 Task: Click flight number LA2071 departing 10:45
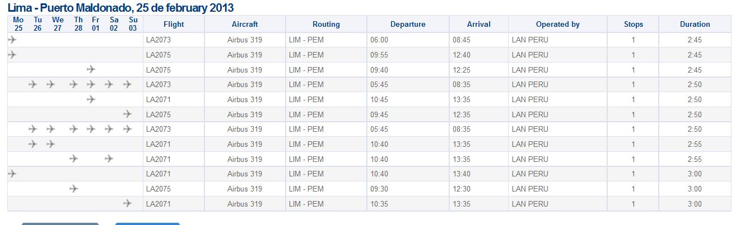tap(158, 99)
